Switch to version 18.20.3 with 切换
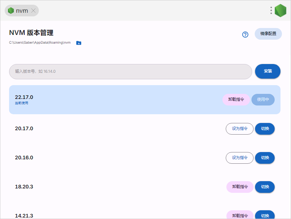The width and height of the screenshot is (291, 219). click(265, 187)
